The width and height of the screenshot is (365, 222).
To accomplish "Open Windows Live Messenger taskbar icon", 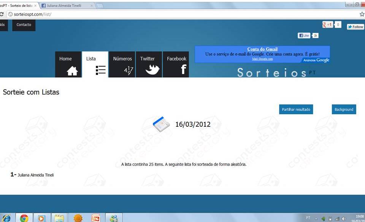I will pos(114,218).
